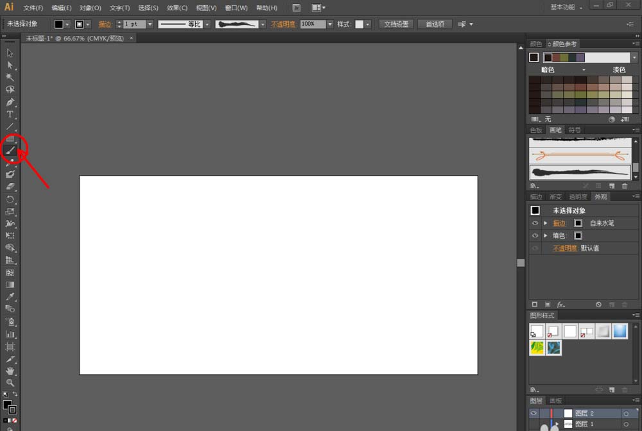Viewport: 642px width, 431px height.
Task: Select the Artboard tool
Action: [10, 347]
